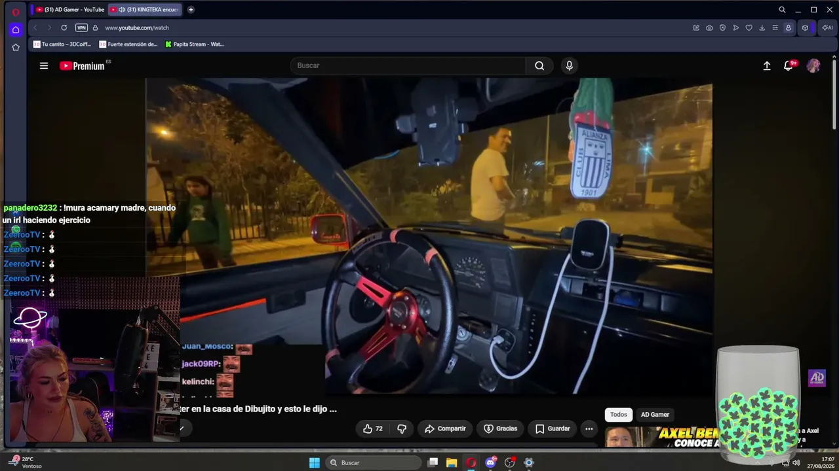Go to Opera start page home icon
This screenshot has height=471, width=839.
tap(16, 29)
